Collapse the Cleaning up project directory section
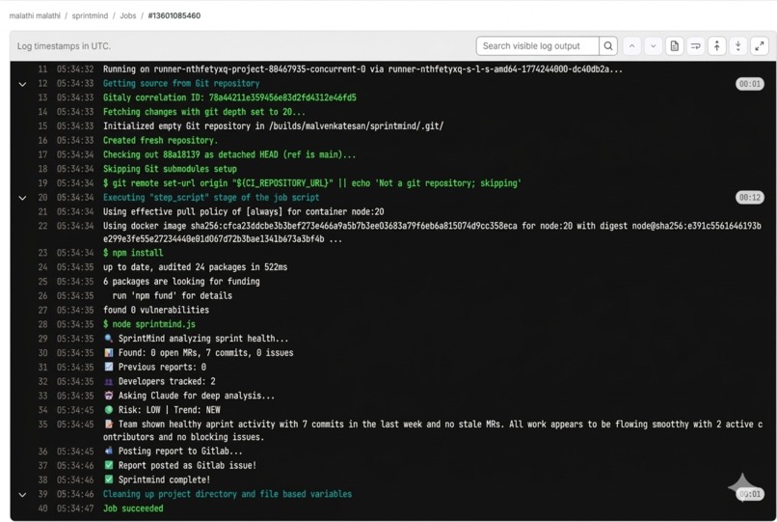This screenshot has height=522, width=777. click(x=22, y=494)
